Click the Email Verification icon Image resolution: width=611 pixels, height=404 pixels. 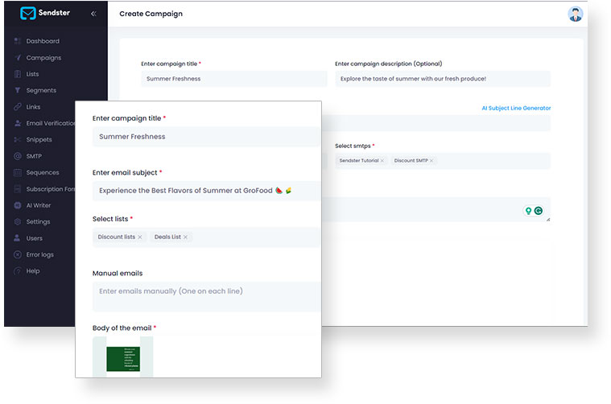(x=18, y=123)
